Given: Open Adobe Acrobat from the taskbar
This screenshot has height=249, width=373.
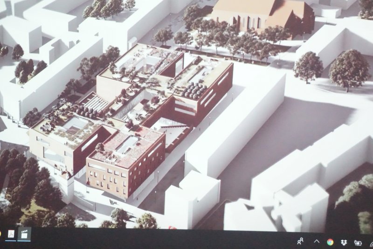Looking at the screenshot, I should (11, 234).
